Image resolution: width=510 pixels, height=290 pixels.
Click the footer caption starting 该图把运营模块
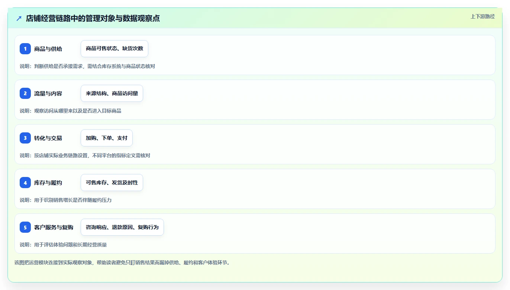tap(122, 262)
